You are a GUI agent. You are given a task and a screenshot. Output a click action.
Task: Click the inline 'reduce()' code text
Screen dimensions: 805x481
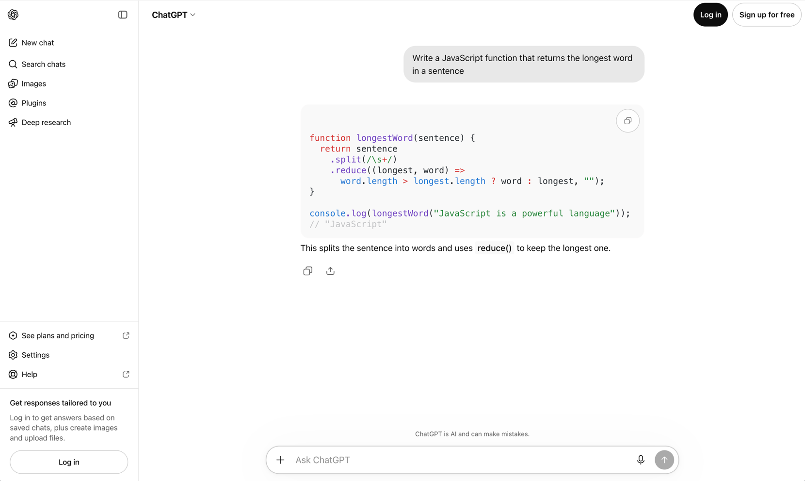[x=494, y=248]
